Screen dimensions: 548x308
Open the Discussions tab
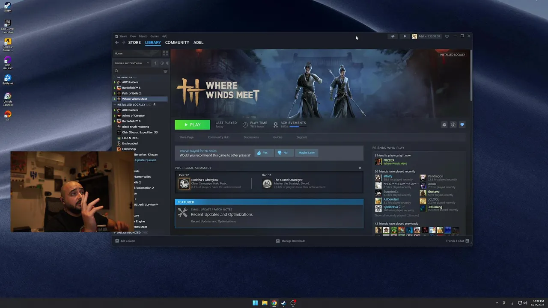pos(251,137)
